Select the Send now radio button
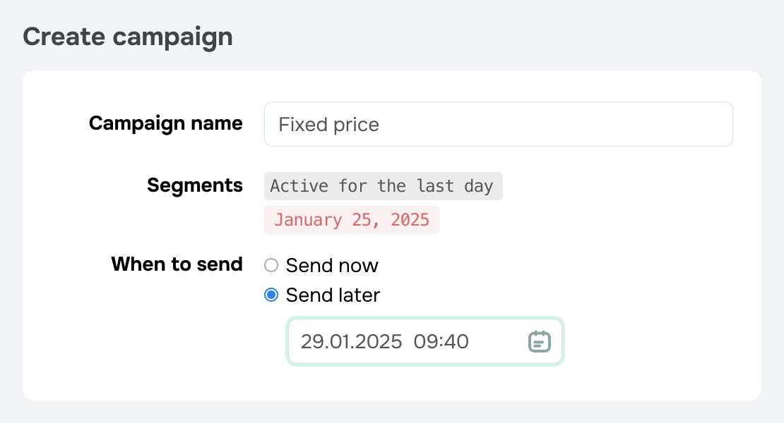784x423 pixels. pos(271,265)
